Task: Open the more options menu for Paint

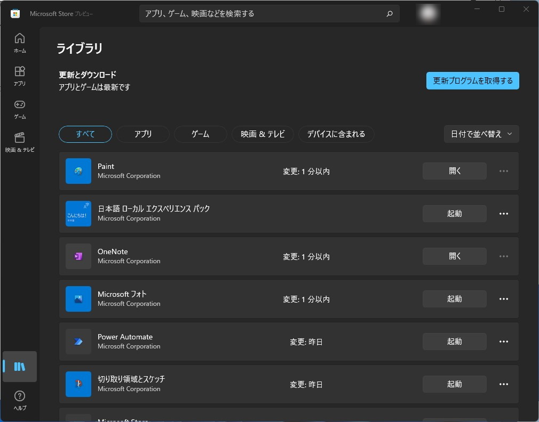Action: 503,171
